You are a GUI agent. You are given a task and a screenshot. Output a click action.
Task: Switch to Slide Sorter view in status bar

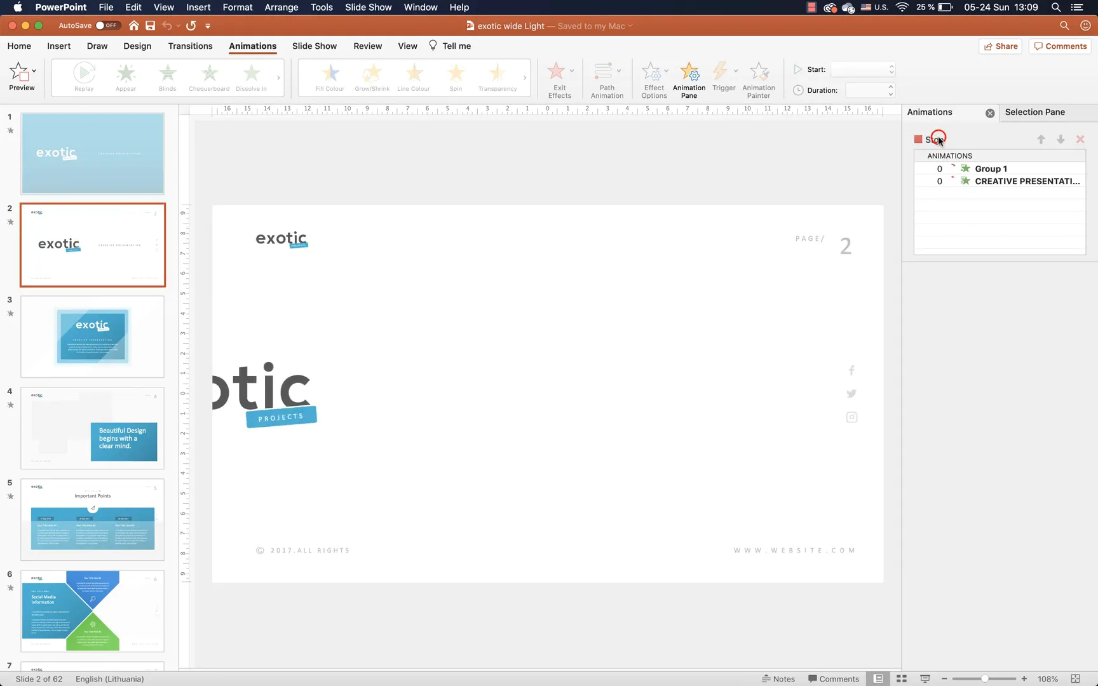pyautogui.click(x=901, y=678)
